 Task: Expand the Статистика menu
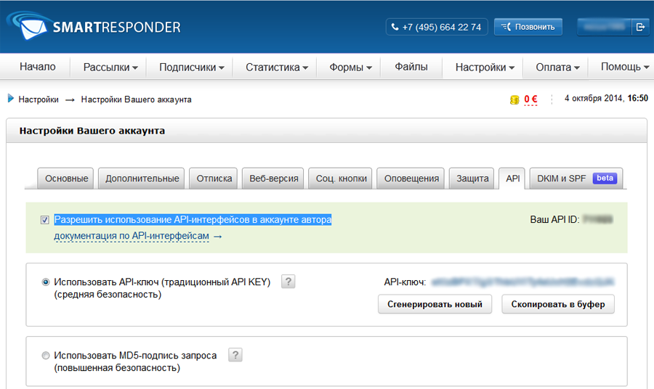[277, 67]
